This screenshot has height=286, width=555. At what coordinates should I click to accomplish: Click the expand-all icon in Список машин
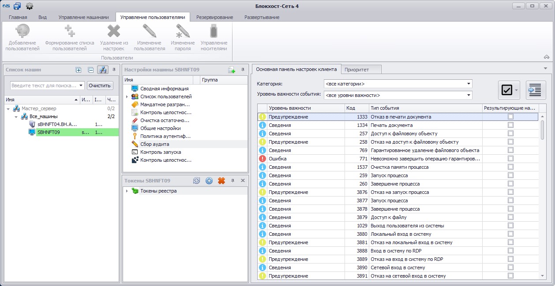pos(79,70)
